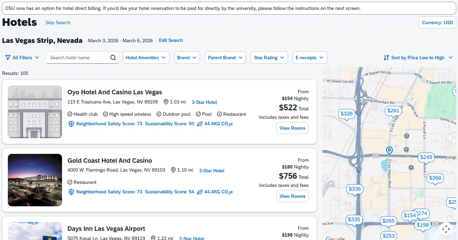The image size is (458, 240).
Task: Open the Star Rating filter dropdown
Action: tap(269, 58)
